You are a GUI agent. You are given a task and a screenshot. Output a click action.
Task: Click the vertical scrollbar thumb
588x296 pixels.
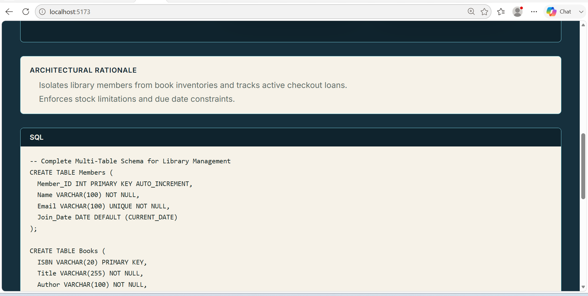click(583, 166)
